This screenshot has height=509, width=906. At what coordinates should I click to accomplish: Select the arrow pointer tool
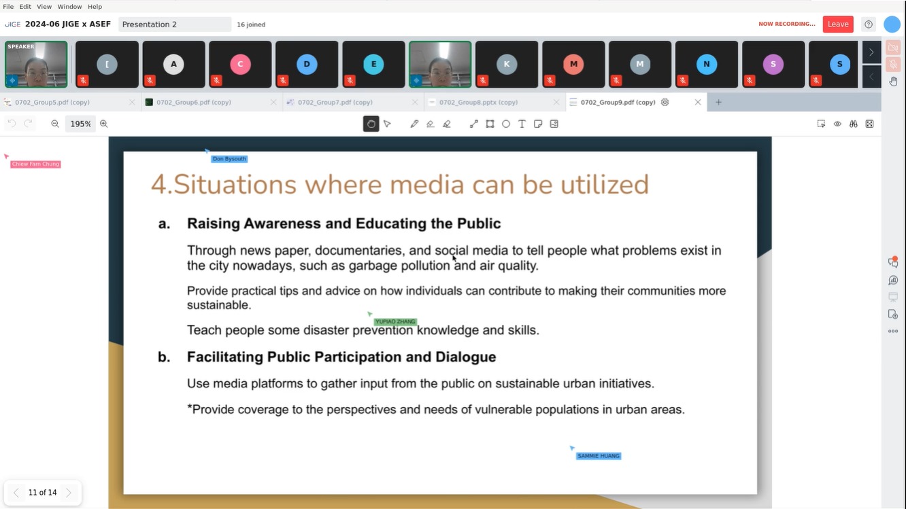(x=387, y=124)
